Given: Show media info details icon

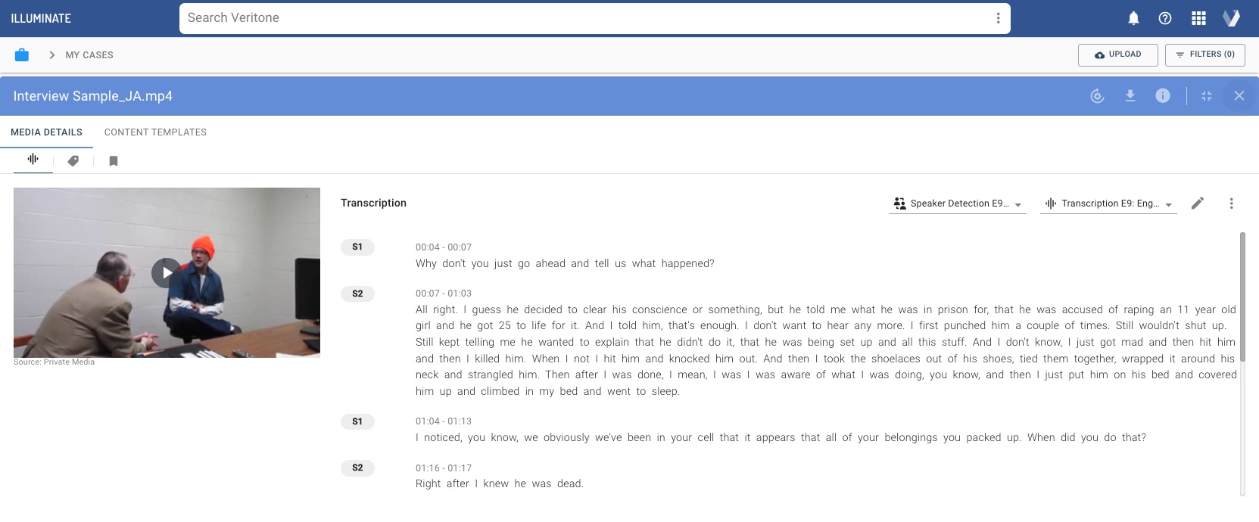Looking at the screenshot, I should click(1163, 96).
